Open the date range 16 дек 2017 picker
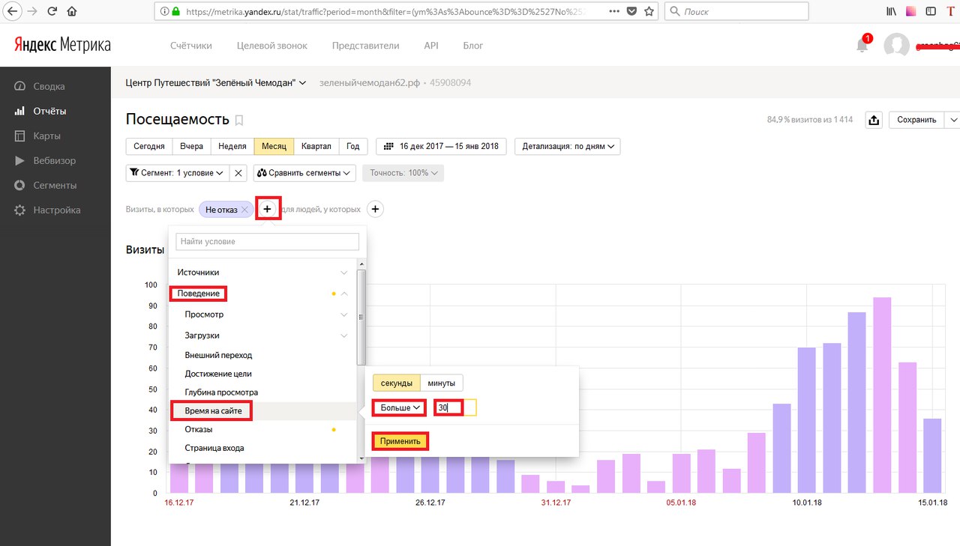The height and width of the screenshot is (546, 960). click(x=442, y=146)
